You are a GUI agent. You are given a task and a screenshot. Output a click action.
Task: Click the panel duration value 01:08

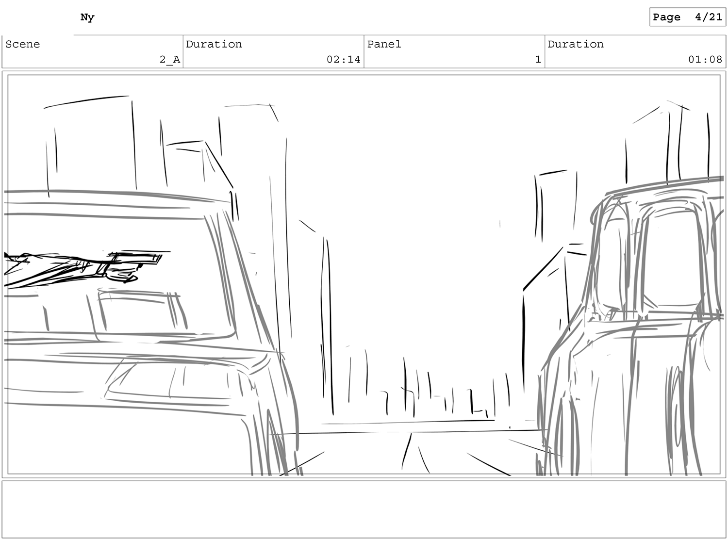(705, 60)
